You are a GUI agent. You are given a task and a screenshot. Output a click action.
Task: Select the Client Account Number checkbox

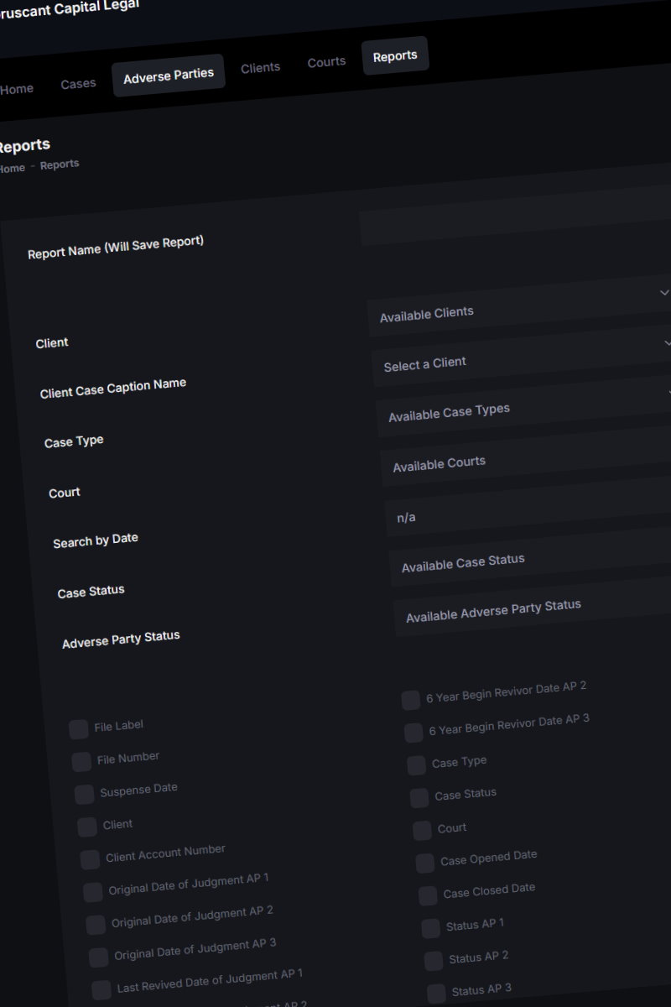click(x=90, y=860)
